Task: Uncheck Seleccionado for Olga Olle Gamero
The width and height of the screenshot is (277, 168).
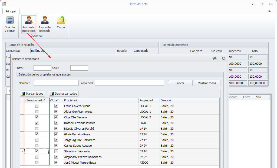Action: (37, 117)
